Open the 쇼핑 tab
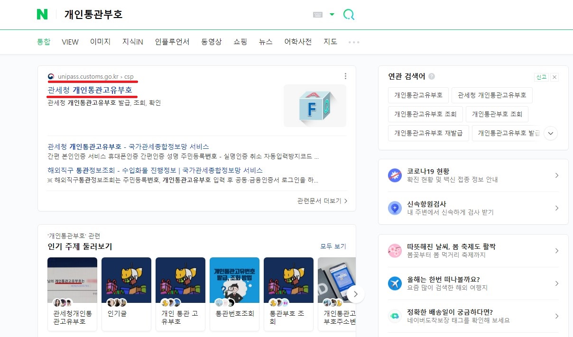The image size is (573, 337). [240, 42]
